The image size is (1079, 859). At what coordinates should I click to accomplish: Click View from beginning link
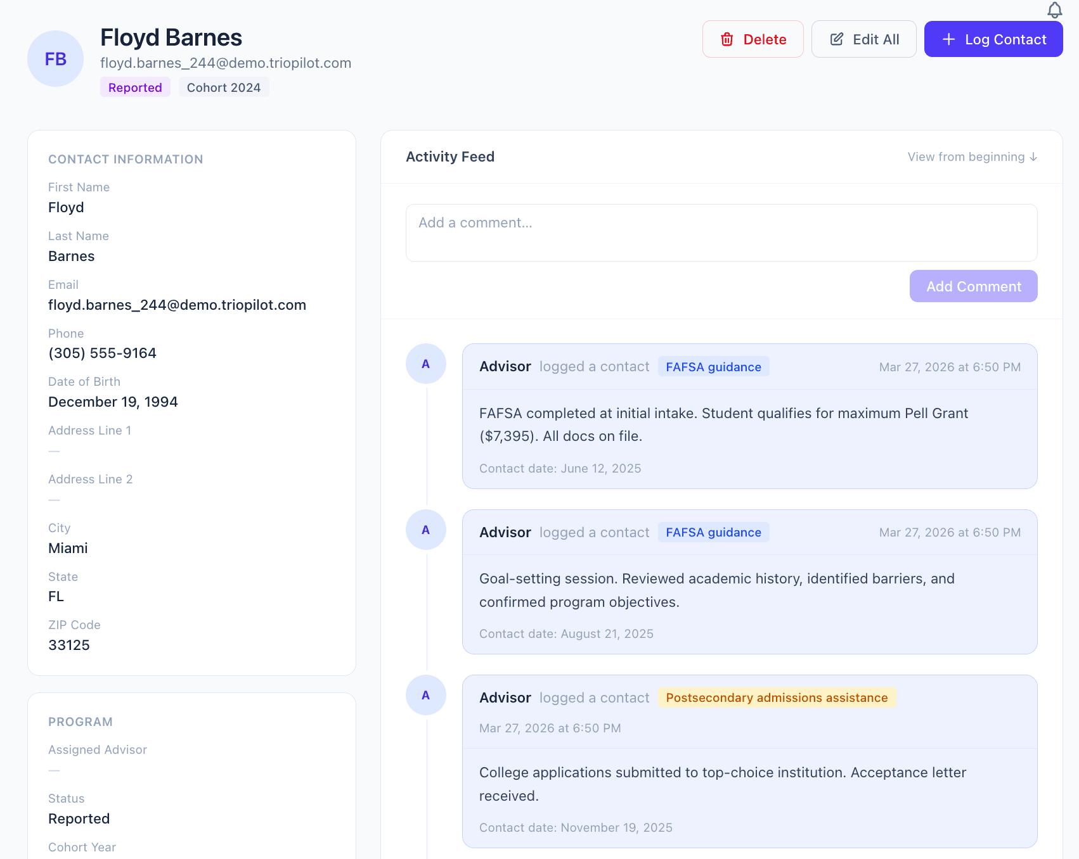[x=972, y=157]
